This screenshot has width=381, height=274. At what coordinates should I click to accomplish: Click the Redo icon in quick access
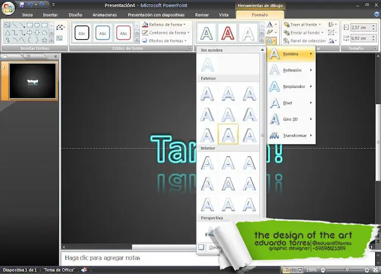point(42,5)
